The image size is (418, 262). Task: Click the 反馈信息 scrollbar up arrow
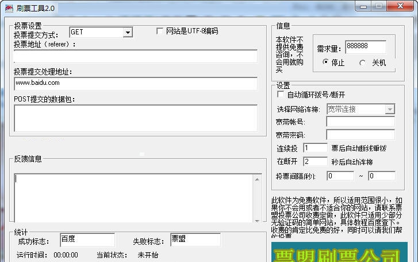click(257, 179)
